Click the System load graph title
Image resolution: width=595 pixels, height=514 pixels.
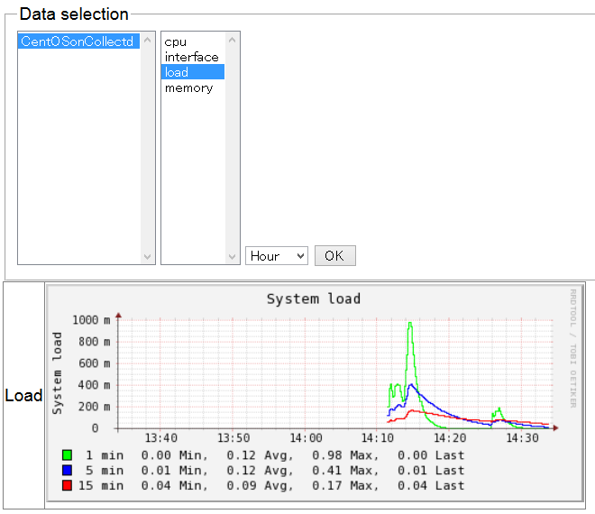pos(314,298)
